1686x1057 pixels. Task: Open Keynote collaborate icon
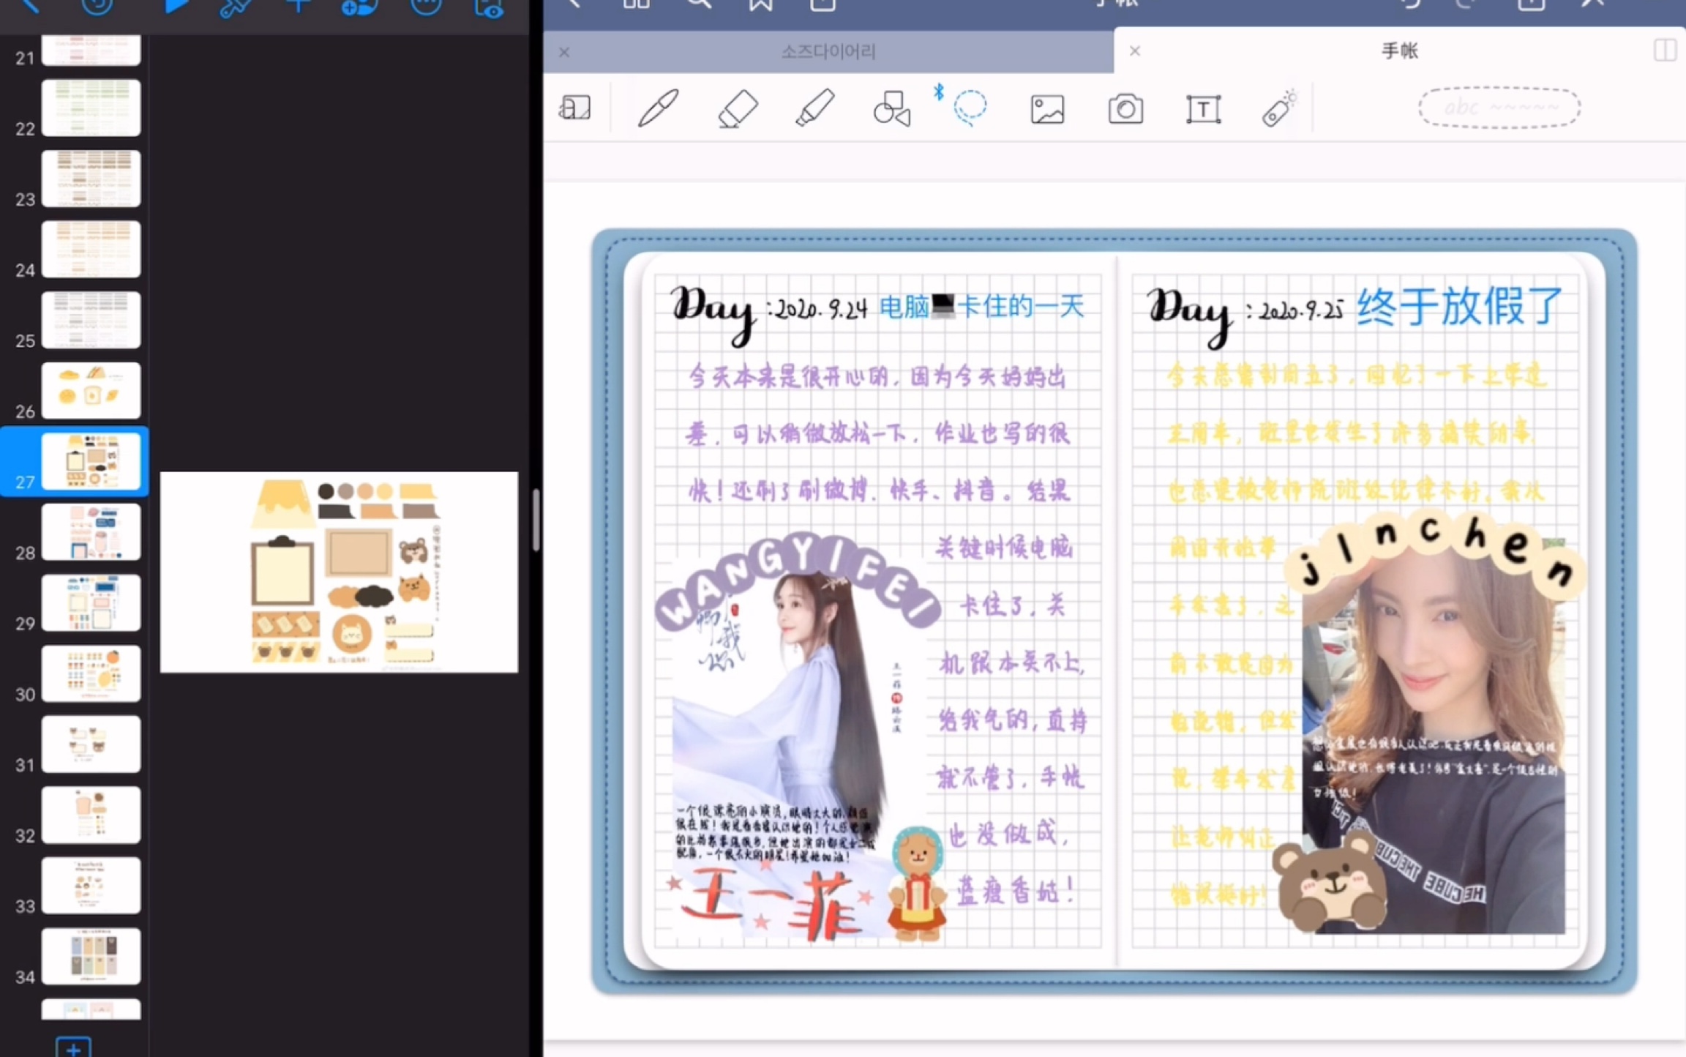[359, 7]
